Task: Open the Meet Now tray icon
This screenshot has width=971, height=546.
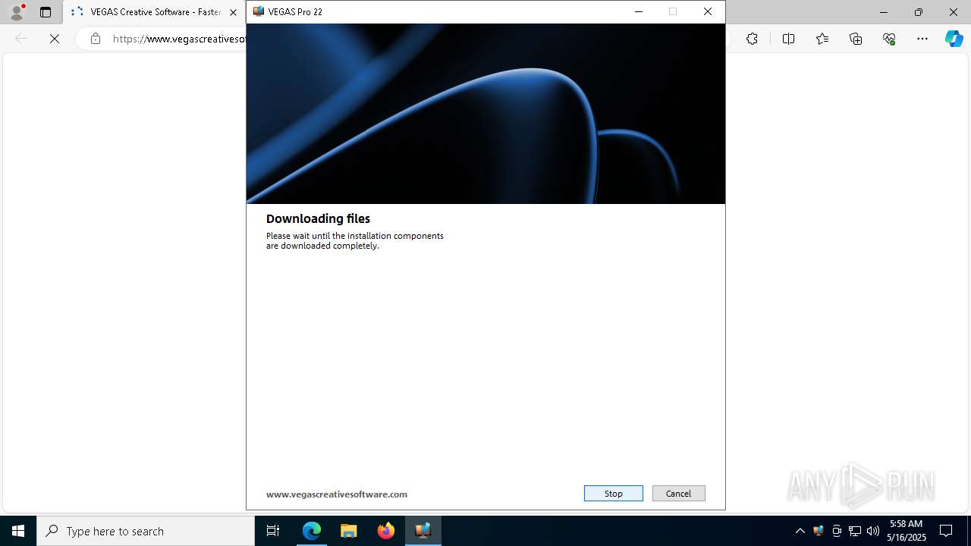Action: click(837, 531)
